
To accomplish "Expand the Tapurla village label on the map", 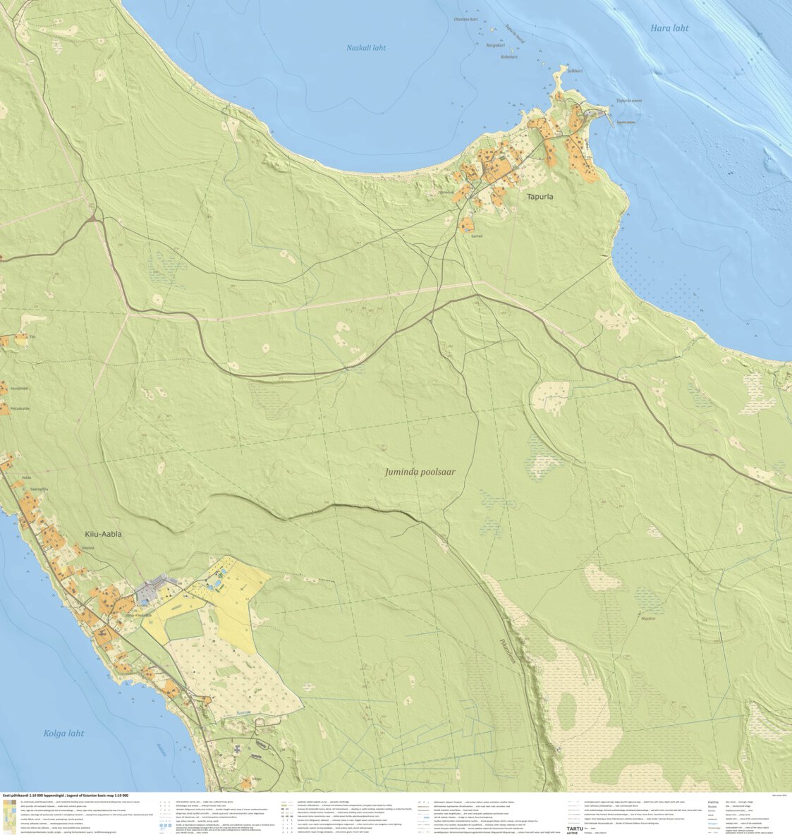I will (x=540, y=197).
